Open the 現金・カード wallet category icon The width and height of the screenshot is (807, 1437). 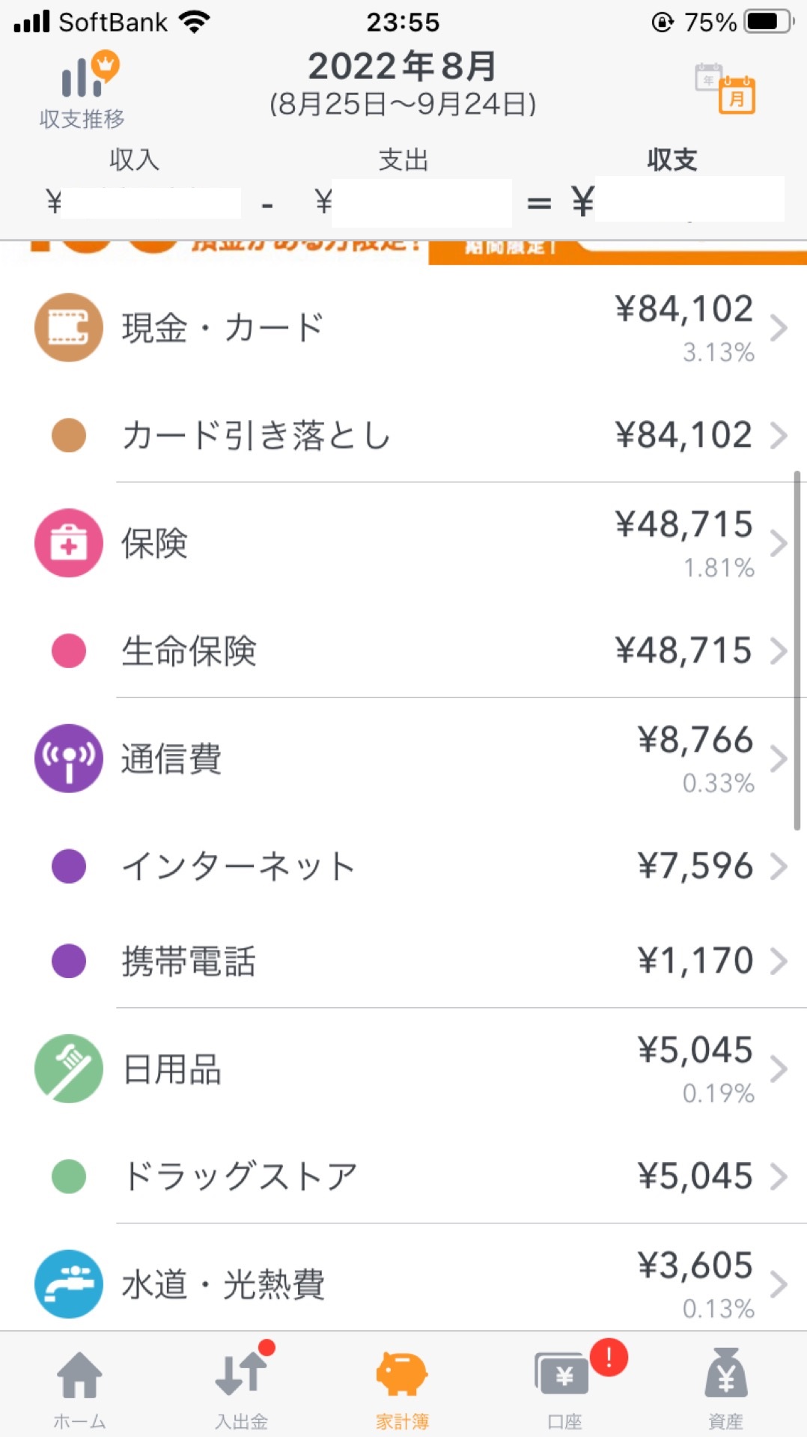(69, 327)
